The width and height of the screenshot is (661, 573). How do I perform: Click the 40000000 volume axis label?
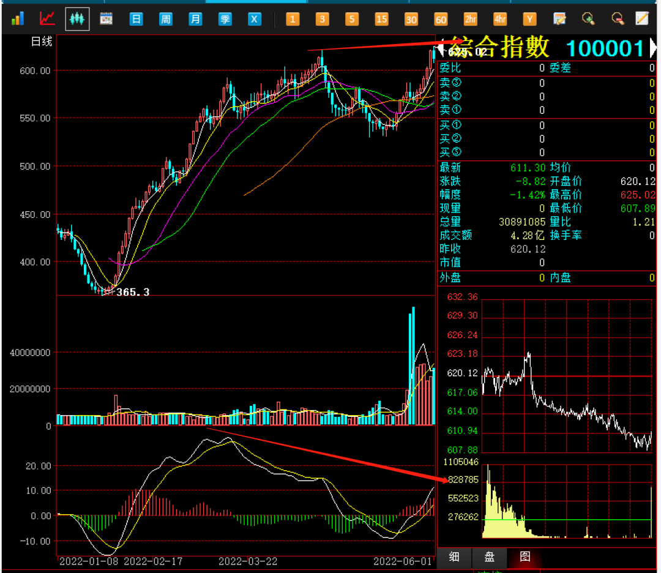(30, 353)
